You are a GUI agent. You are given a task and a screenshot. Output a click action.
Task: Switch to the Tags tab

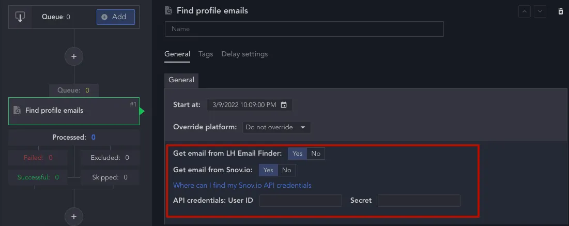[x=206, y=54]
